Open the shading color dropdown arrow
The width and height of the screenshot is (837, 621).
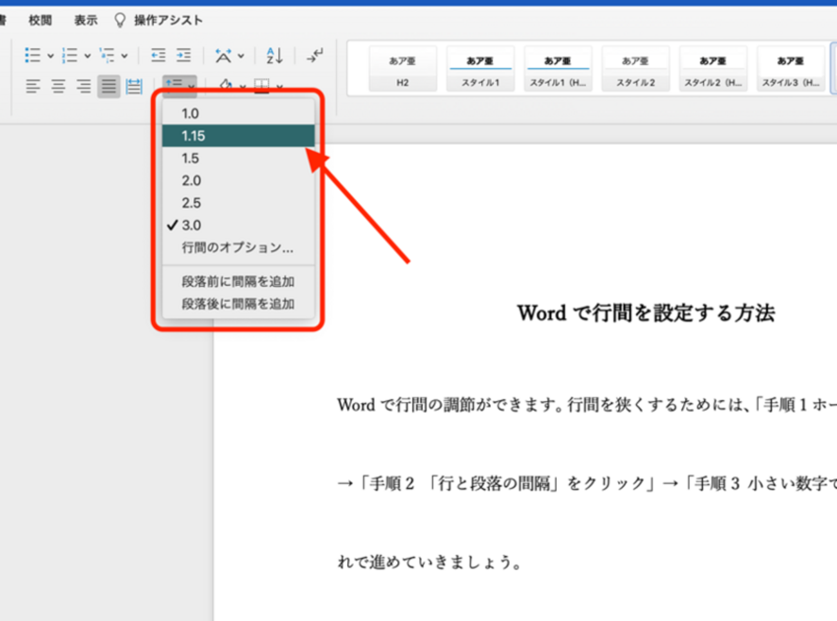pos(242,86)
